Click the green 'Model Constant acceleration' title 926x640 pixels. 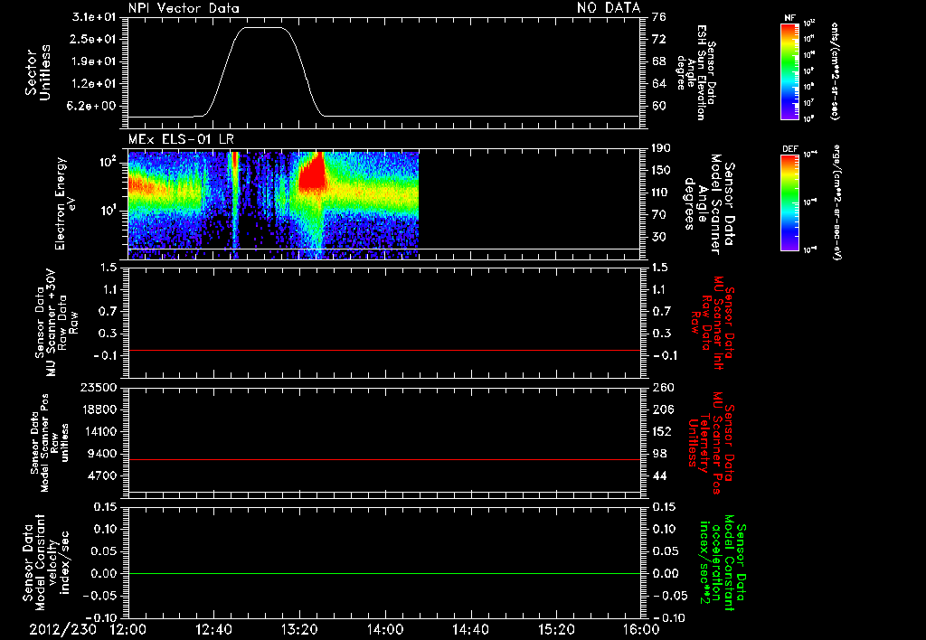pyautogui.click(x=723, y=563)
